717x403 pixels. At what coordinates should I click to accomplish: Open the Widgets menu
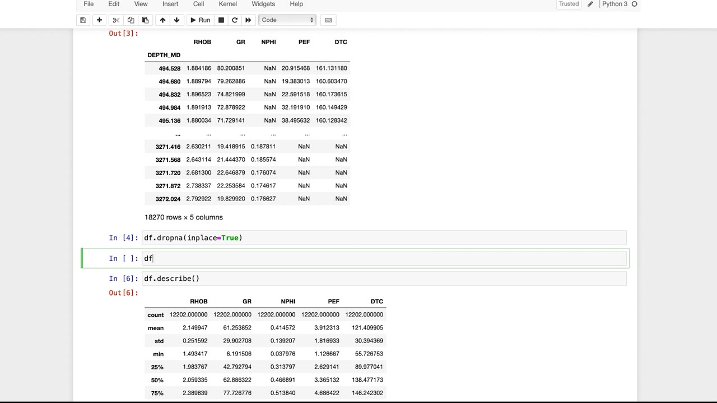[263, 4]
